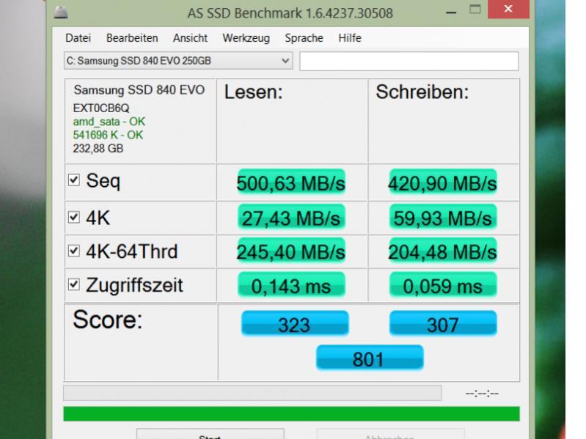Click the green progress bar
Viewport: 586px width, 439px height.
(291, 413)
